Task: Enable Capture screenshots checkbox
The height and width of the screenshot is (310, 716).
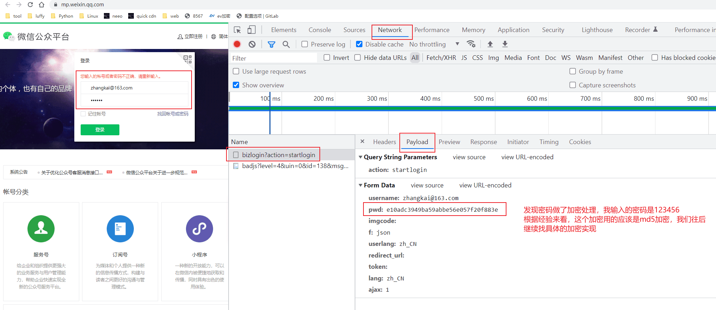Action: (x=573, y=85)
